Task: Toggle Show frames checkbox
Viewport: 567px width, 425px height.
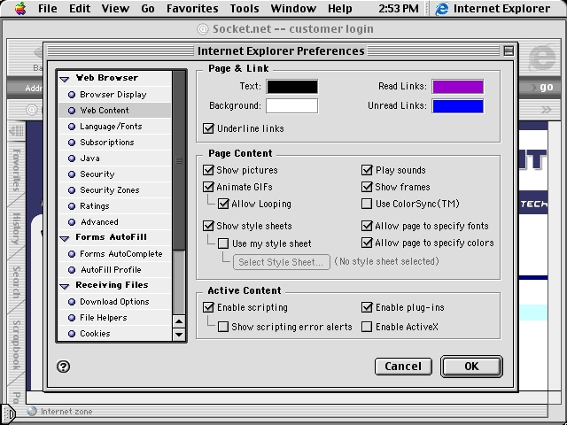Action: pyautogui.click(x=367, y=187)
